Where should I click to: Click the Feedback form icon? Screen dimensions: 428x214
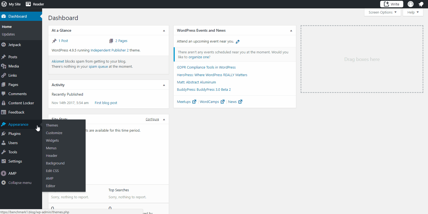tap(4, 112)
